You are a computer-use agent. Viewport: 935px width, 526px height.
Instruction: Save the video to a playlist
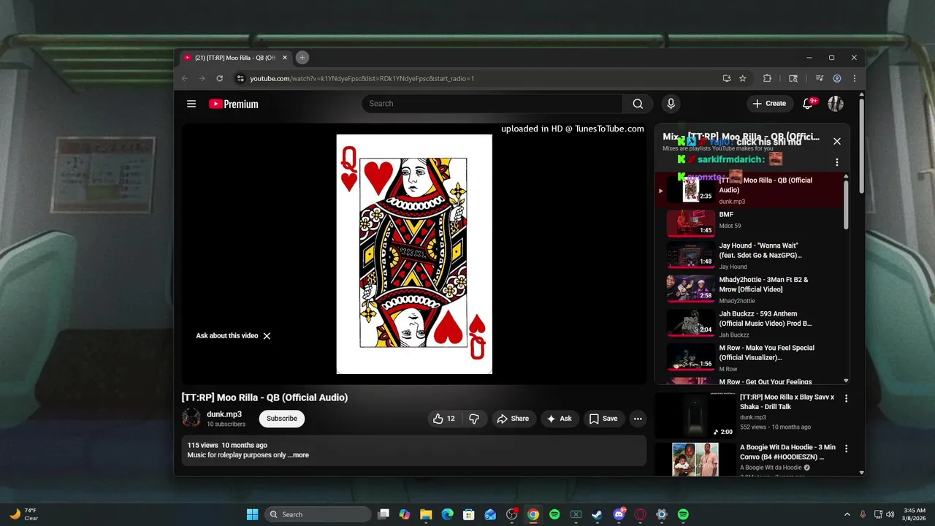pyautogui.click(x=603, y=419)
